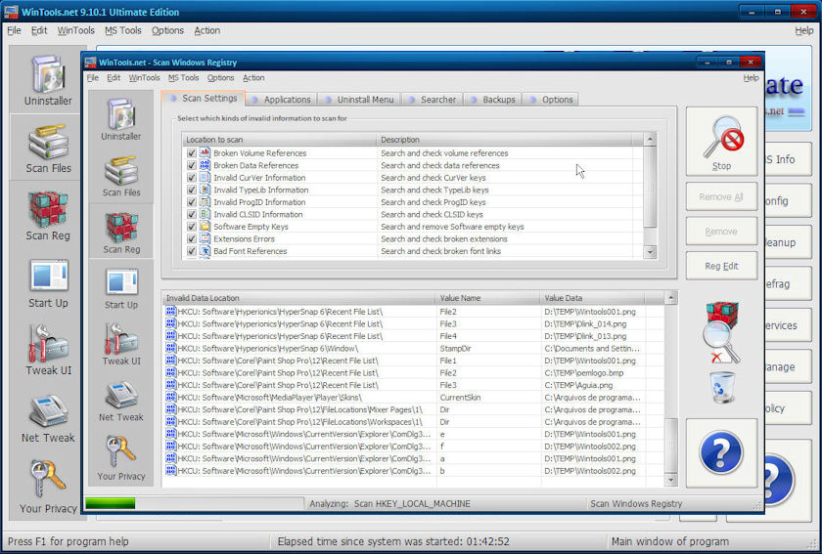Stop the registry scan
The width and height of the screenshot is (822, 554).
coord(721,142)
